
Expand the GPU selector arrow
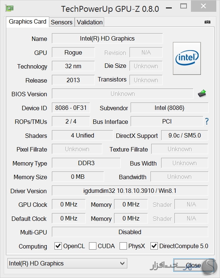(122, 263)
